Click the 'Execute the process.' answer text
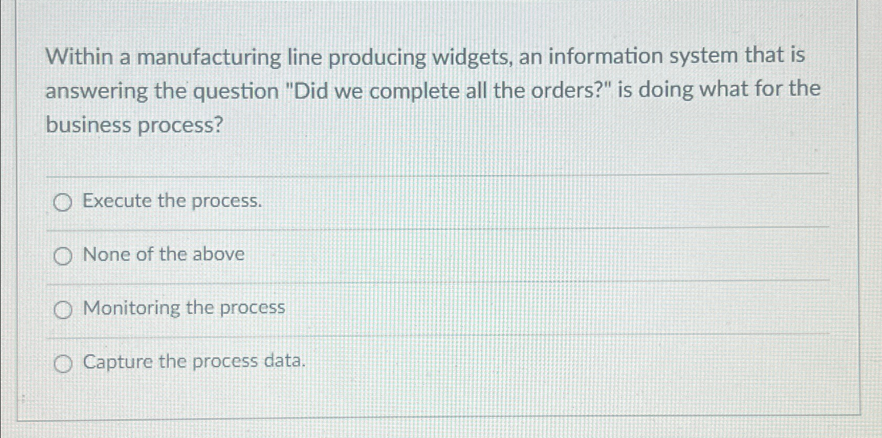The width and height of the screenshot is (882, 438). [x=173, y=201]
